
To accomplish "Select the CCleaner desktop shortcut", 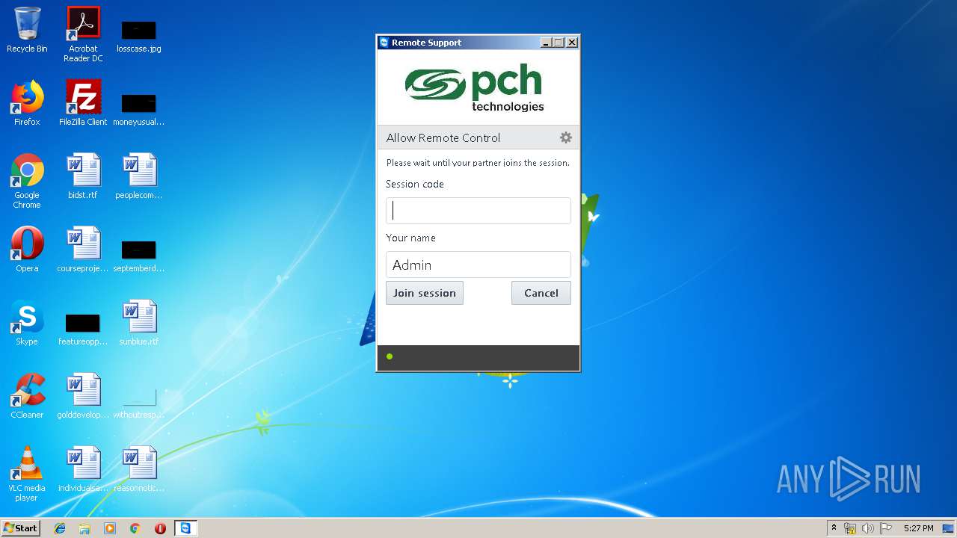I will (x=27, y=396).
